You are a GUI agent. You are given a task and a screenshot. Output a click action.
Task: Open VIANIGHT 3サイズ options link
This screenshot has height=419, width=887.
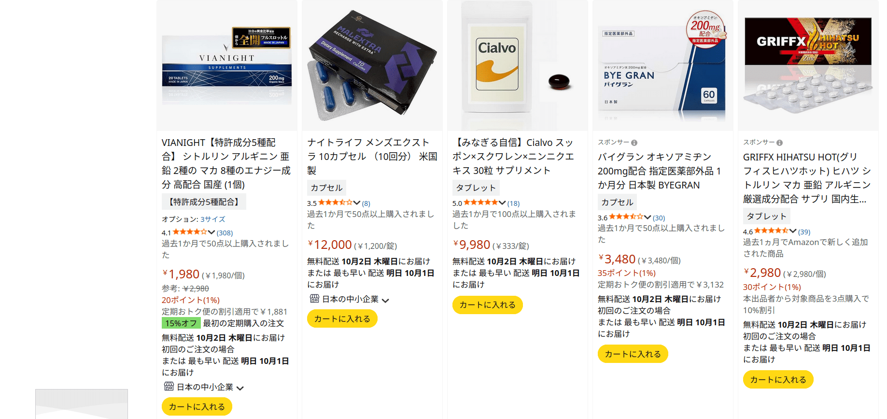click(213, 219)
